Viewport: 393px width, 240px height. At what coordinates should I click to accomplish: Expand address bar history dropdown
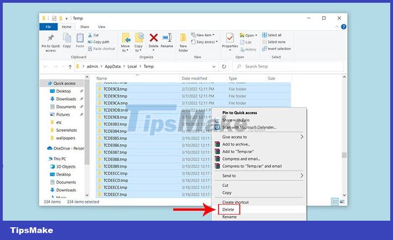pyautogui.click(x=214, y=67)
